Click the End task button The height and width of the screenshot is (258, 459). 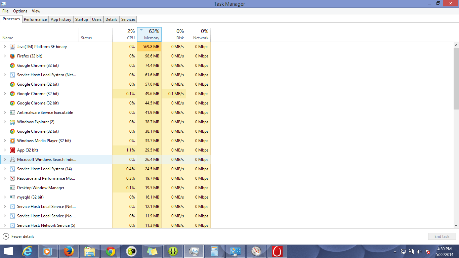point(442,236)
